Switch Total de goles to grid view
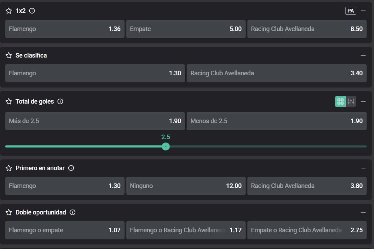 pyautogui.click(x=341, y=101)
